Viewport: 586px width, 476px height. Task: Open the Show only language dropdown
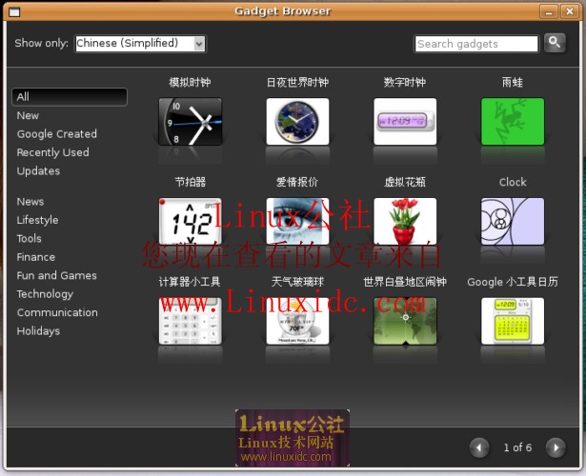(x=140, y=43)
